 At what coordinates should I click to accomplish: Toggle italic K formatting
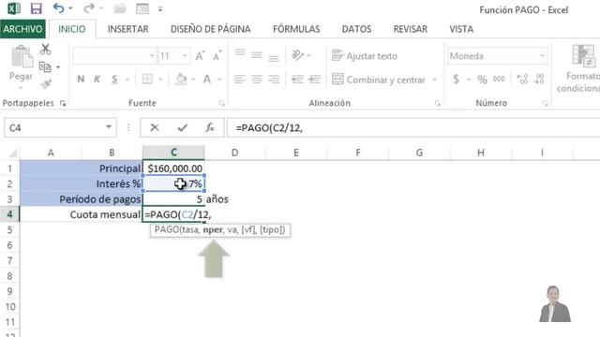pos(97,79)
